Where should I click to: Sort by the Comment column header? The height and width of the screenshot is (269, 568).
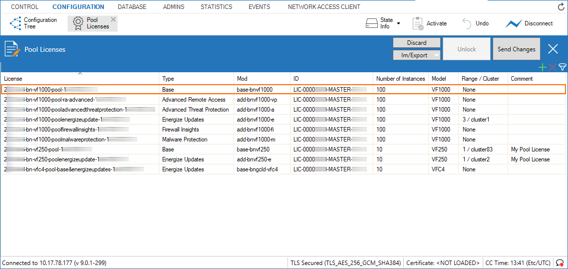(x=537, y=79)
